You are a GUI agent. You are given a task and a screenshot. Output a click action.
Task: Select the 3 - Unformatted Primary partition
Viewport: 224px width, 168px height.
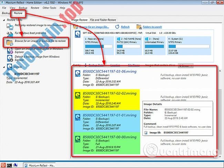(154, 46)
